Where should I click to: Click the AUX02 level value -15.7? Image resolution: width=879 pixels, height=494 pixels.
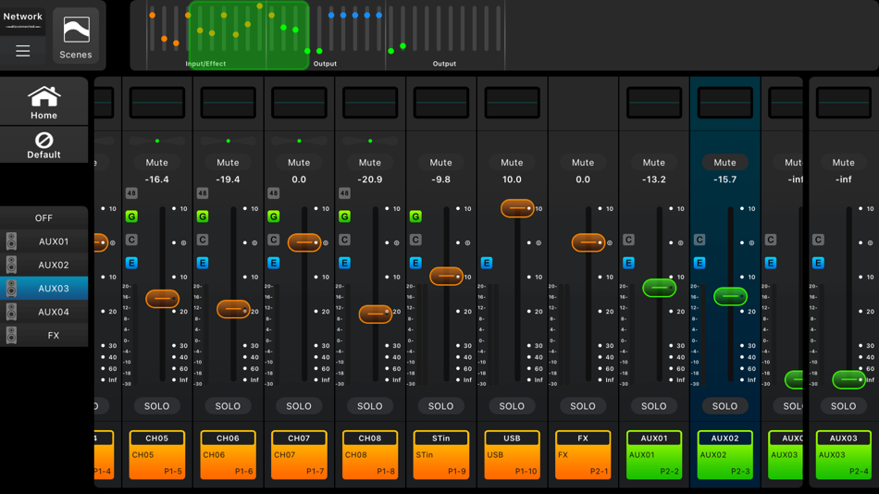724,179
